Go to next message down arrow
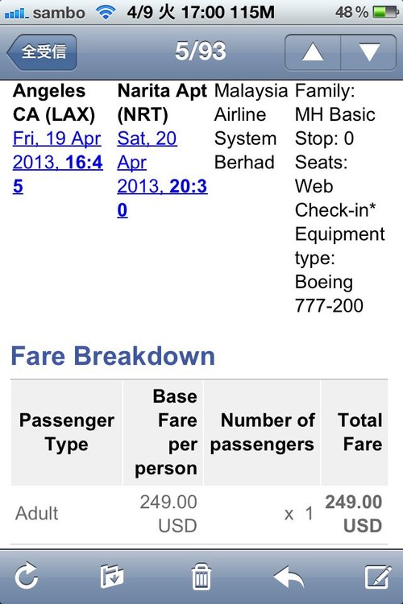This screenshot has height=604, width=403. (x=368, y=52)
